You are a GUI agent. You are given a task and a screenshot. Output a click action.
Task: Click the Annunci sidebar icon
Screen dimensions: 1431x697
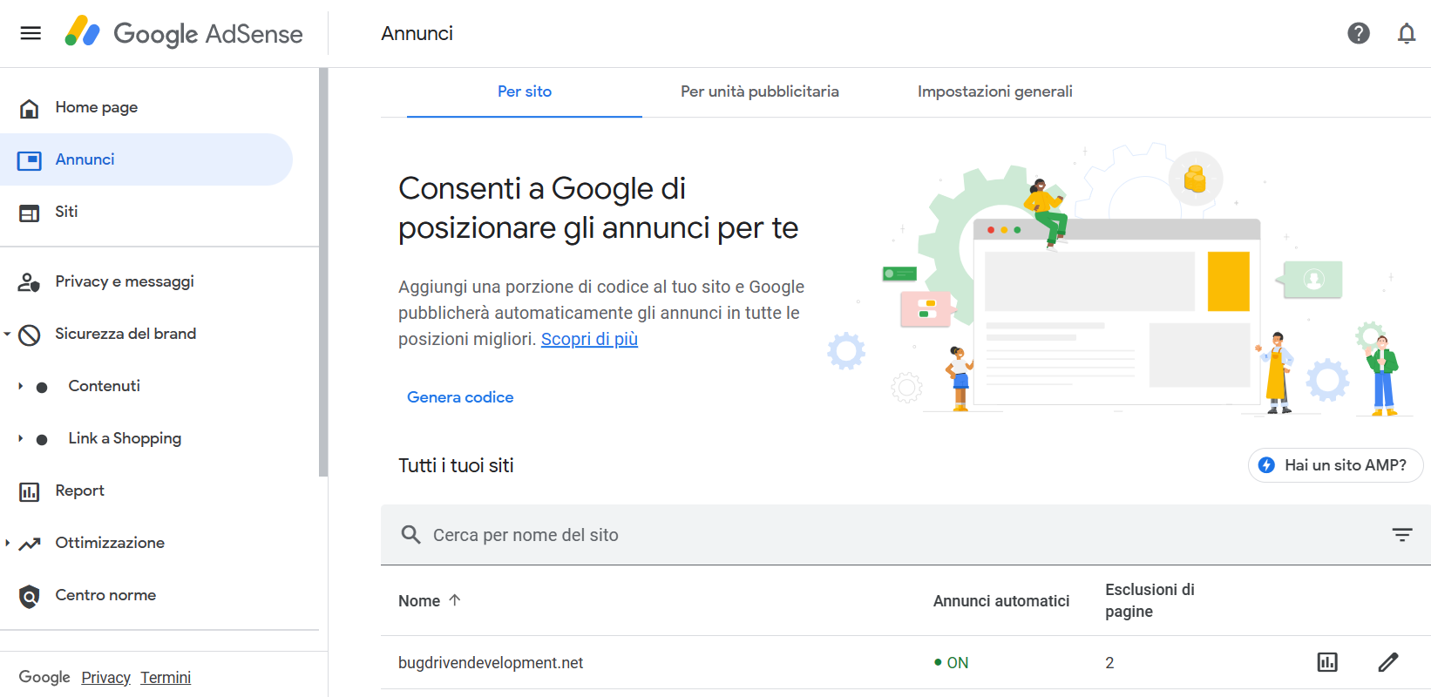30,160
